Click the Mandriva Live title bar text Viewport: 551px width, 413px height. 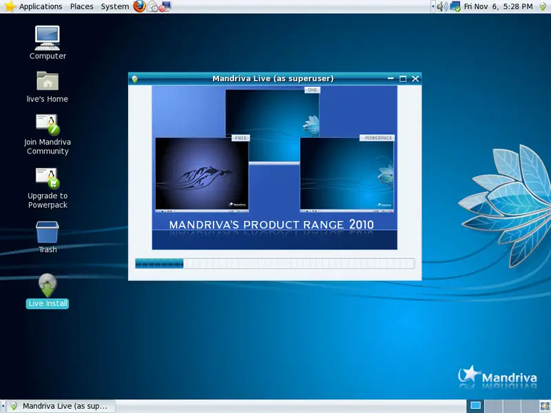click(273, 78)
